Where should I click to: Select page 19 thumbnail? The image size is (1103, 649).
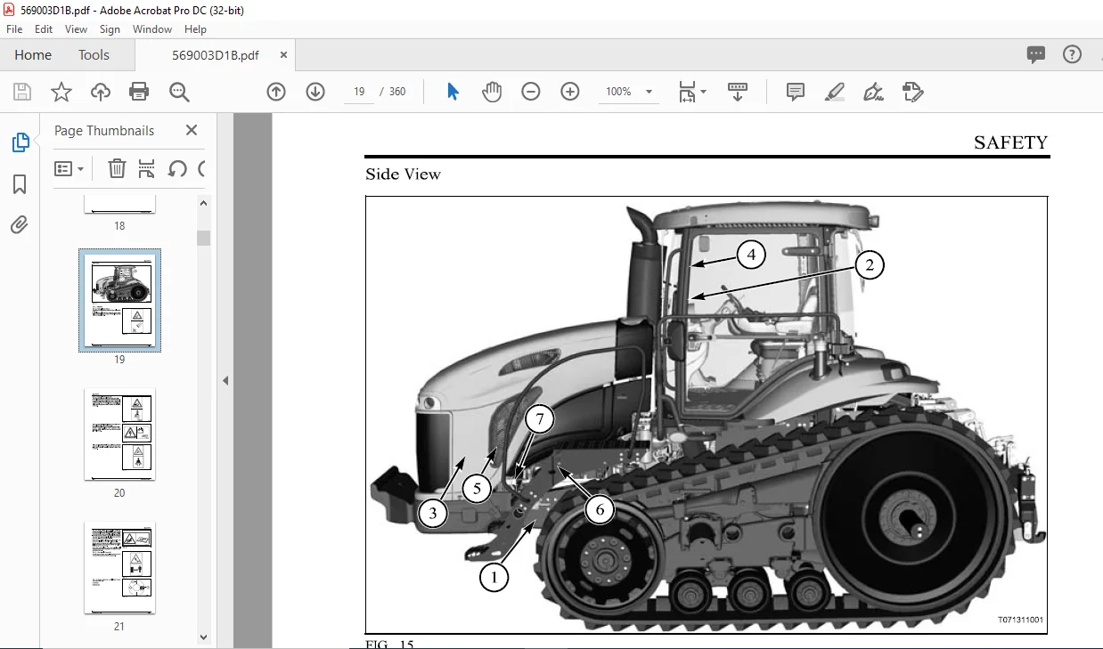(x=120, y=300)
